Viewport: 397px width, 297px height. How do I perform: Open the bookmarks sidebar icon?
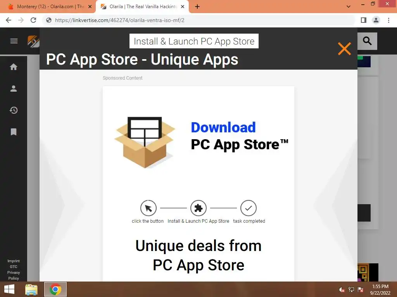14,132
